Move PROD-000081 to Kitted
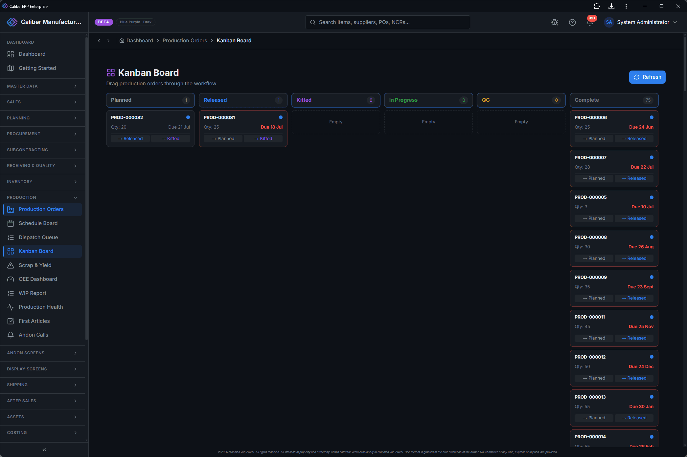 tap(263, 139)
